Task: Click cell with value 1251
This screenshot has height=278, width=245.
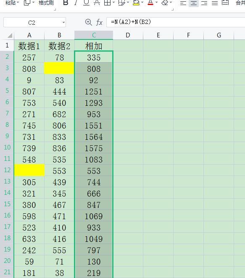Action: point(94,91)
